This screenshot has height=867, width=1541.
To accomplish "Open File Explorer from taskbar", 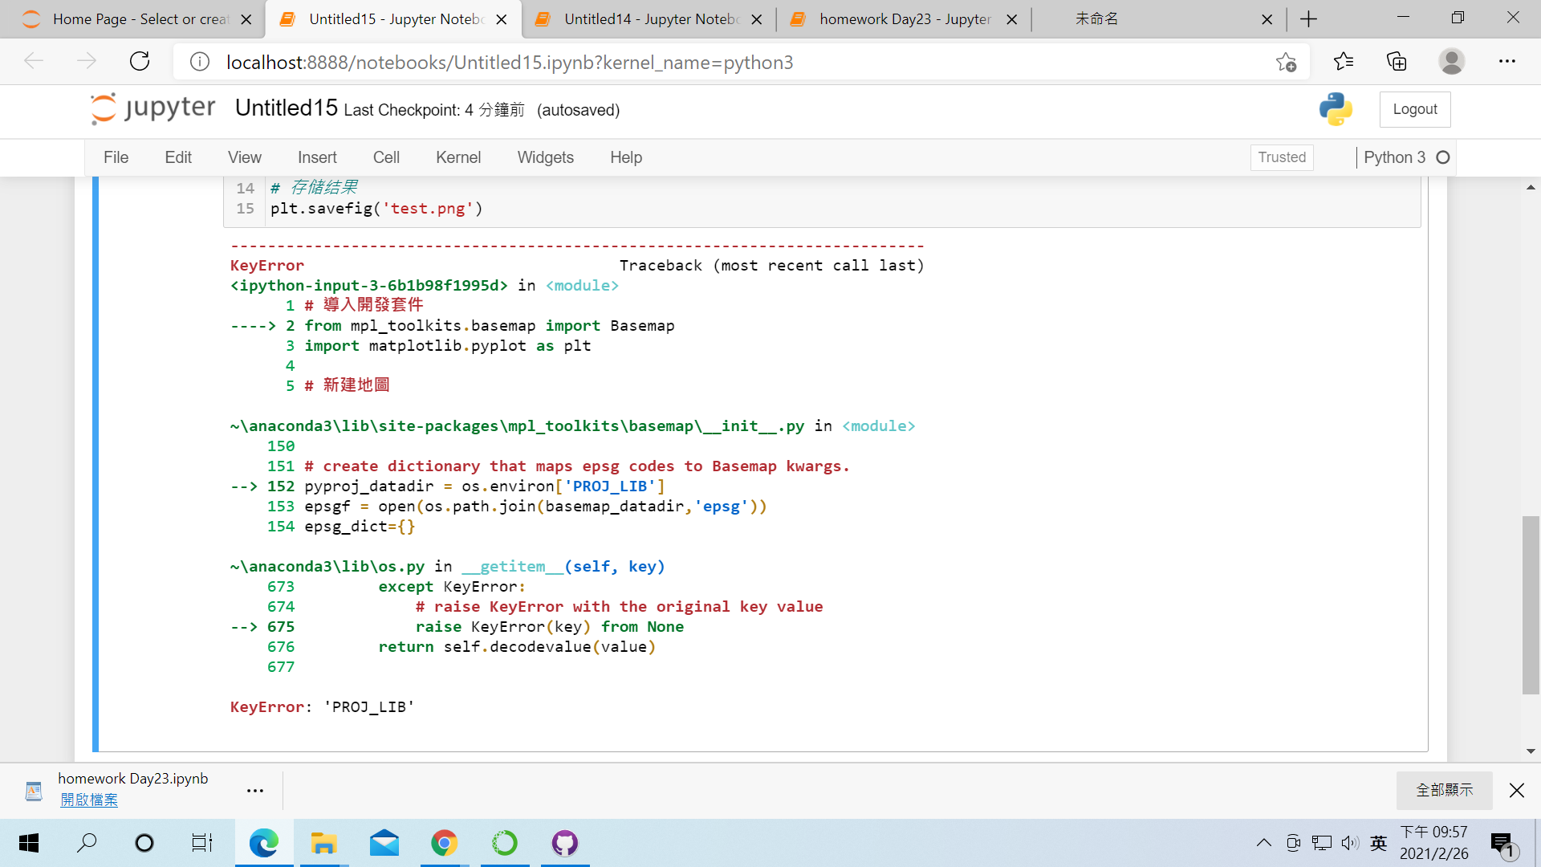I will tap(324, 843).
